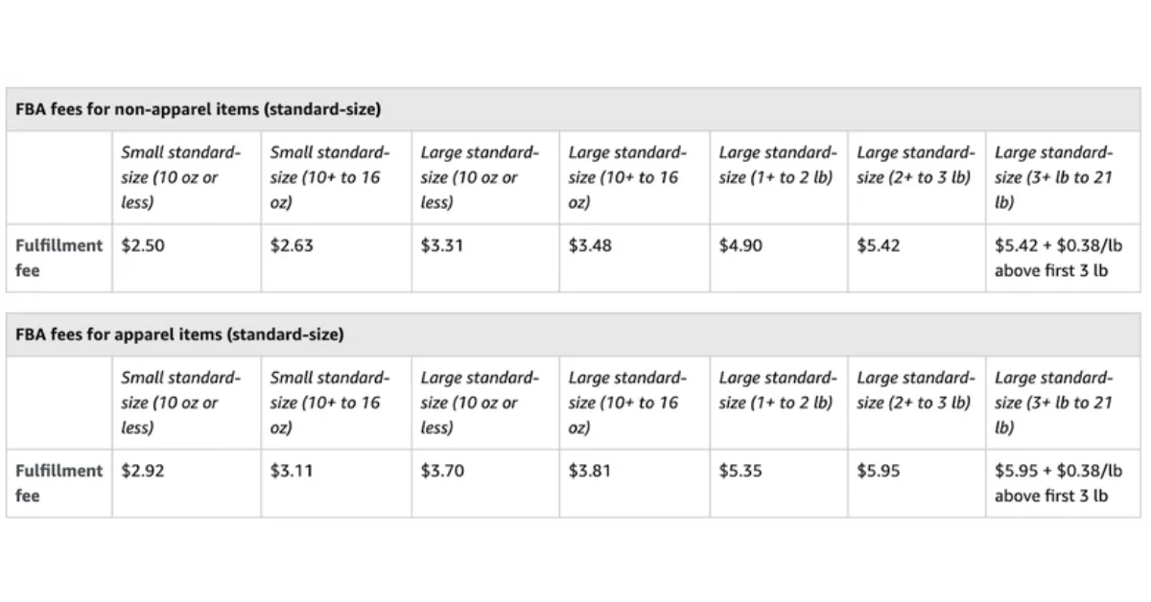Click non-apparel Small standard-size (10 oz or less) header
The height and width of the screenshot is (602, 1151).
[x=180, y=177]
